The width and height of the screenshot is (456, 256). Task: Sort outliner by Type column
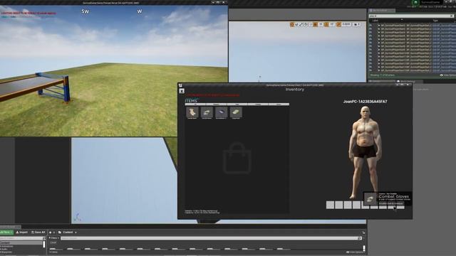click(435, 21)
